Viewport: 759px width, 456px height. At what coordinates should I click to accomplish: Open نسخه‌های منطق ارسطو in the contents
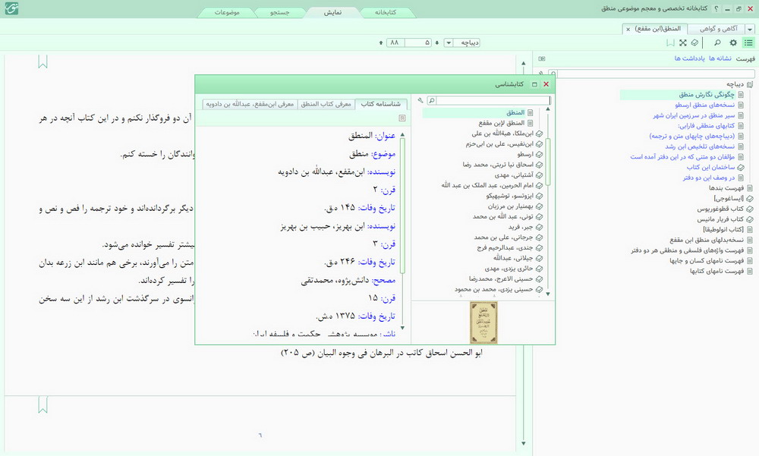tap(705, 105)
